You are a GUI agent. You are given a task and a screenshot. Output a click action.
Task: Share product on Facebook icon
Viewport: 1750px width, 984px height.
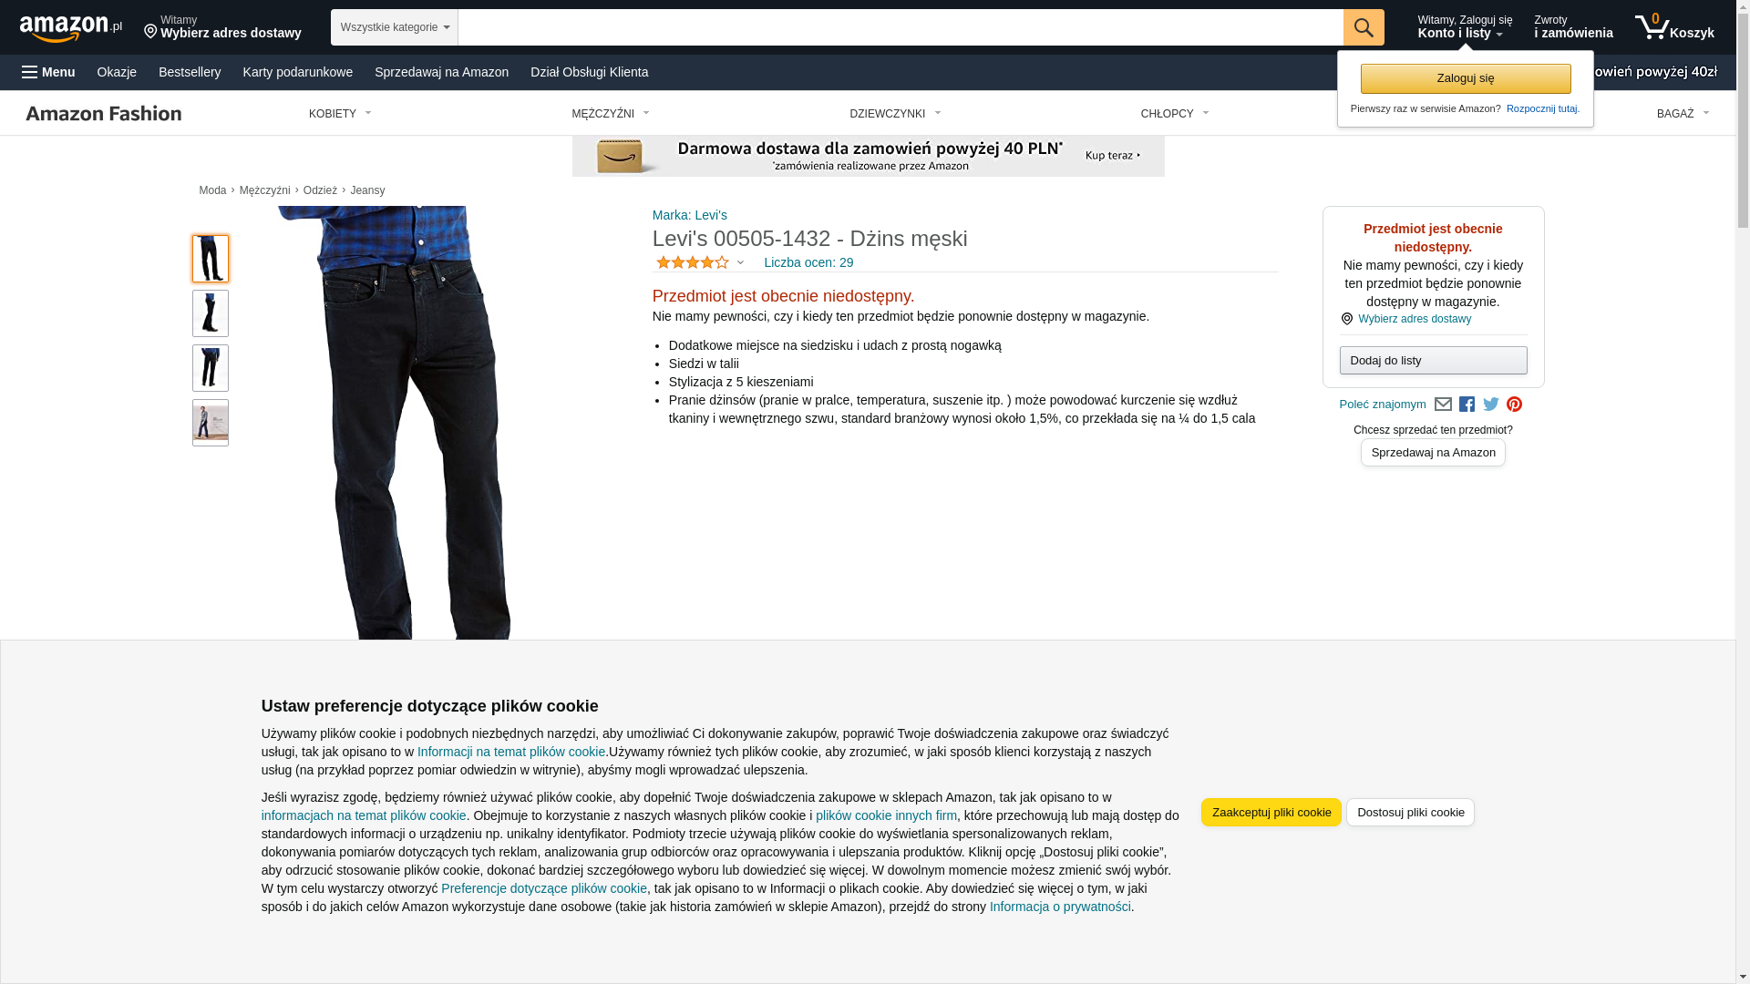click(1467, 405)
